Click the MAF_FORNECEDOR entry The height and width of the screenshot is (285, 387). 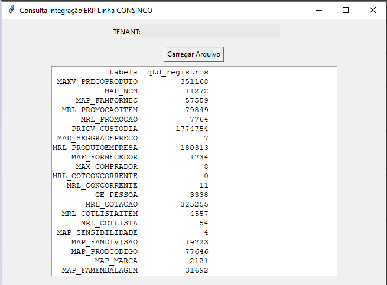[x=105, y=158]
